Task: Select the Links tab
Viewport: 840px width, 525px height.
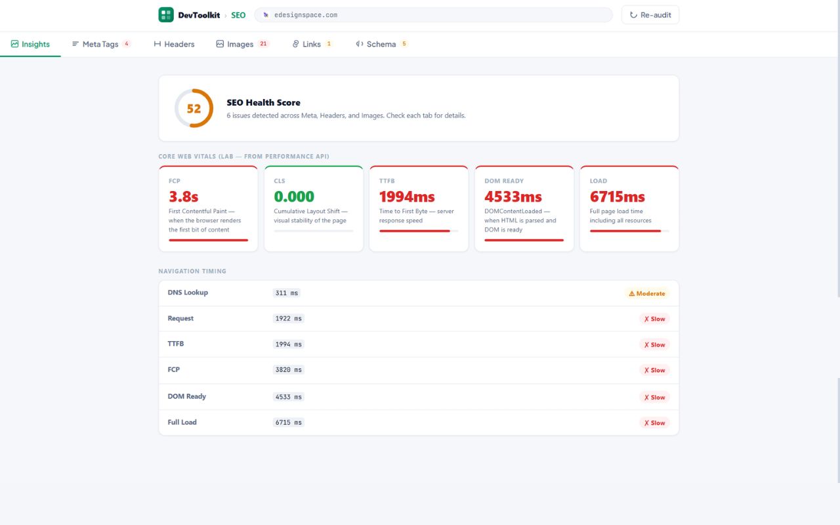Action: pyautogui.click(x=312, y=44)
